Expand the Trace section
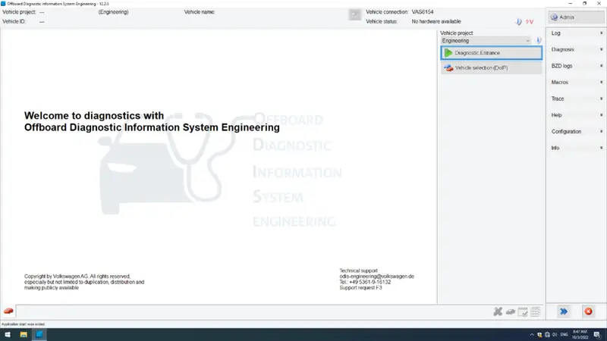Screen dimensions: 607x341 point(576,99)
